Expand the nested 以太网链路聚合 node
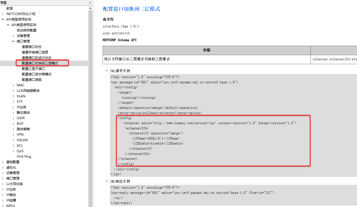357x207 pixels. (13, 91)
